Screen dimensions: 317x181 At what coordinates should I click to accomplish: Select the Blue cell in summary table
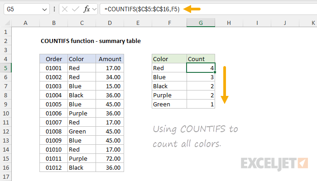[x=169, y=77]
